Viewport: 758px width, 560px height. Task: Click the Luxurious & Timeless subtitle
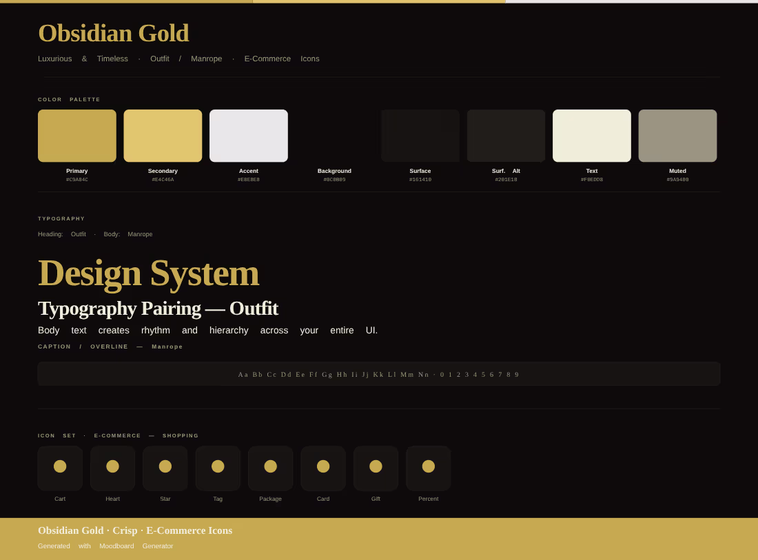tap(179, 59)
